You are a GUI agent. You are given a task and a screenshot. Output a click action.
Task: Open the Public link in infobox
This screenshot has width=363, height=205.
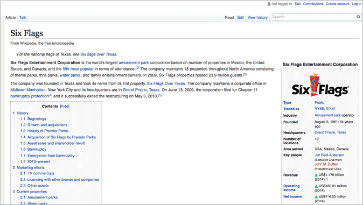tap(319, 102)
